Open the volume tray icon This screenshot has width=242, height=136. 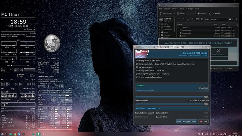click(x=206, y=134)
